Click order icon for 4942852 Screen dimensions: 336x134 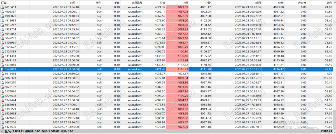(3, 33)
